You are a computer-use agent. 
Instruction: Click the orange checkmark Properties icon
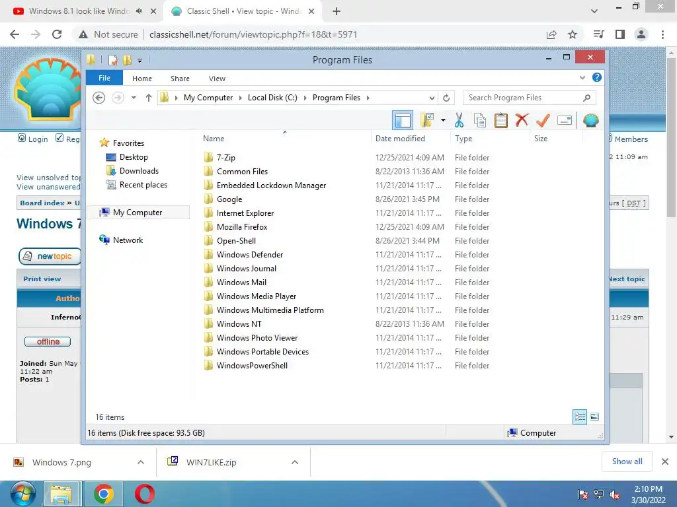coord(543,120)
